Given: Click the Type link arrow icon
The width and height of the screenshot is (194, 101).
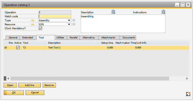Looking at the screenshot, I should pyautogui.click(x=32, y=20).
